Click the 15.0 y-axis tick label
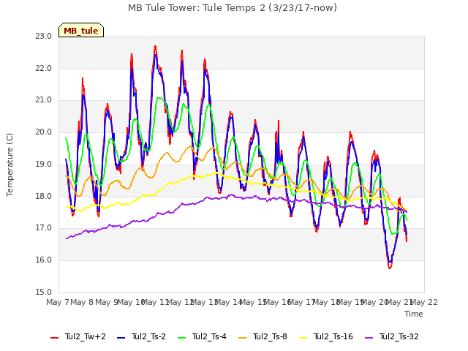The width and height of the screenshot is (468, 351). (x=43, y=292)
